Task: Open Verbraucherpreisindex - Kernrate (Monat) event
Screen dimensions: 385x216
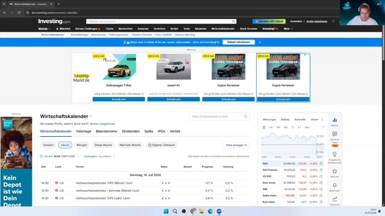Action: click(107, 191)
